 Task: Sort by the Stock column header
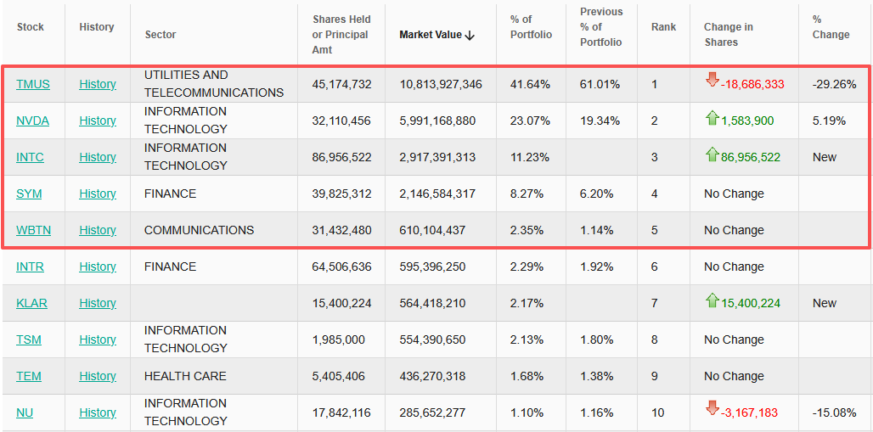coord(31,27)
